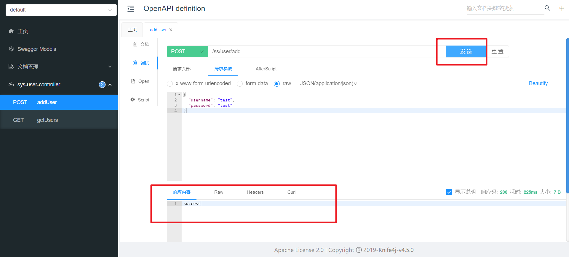Collapse the sidebar with the menu fold icon
This screenshot has width=569, height=257.
coord(131,9)
